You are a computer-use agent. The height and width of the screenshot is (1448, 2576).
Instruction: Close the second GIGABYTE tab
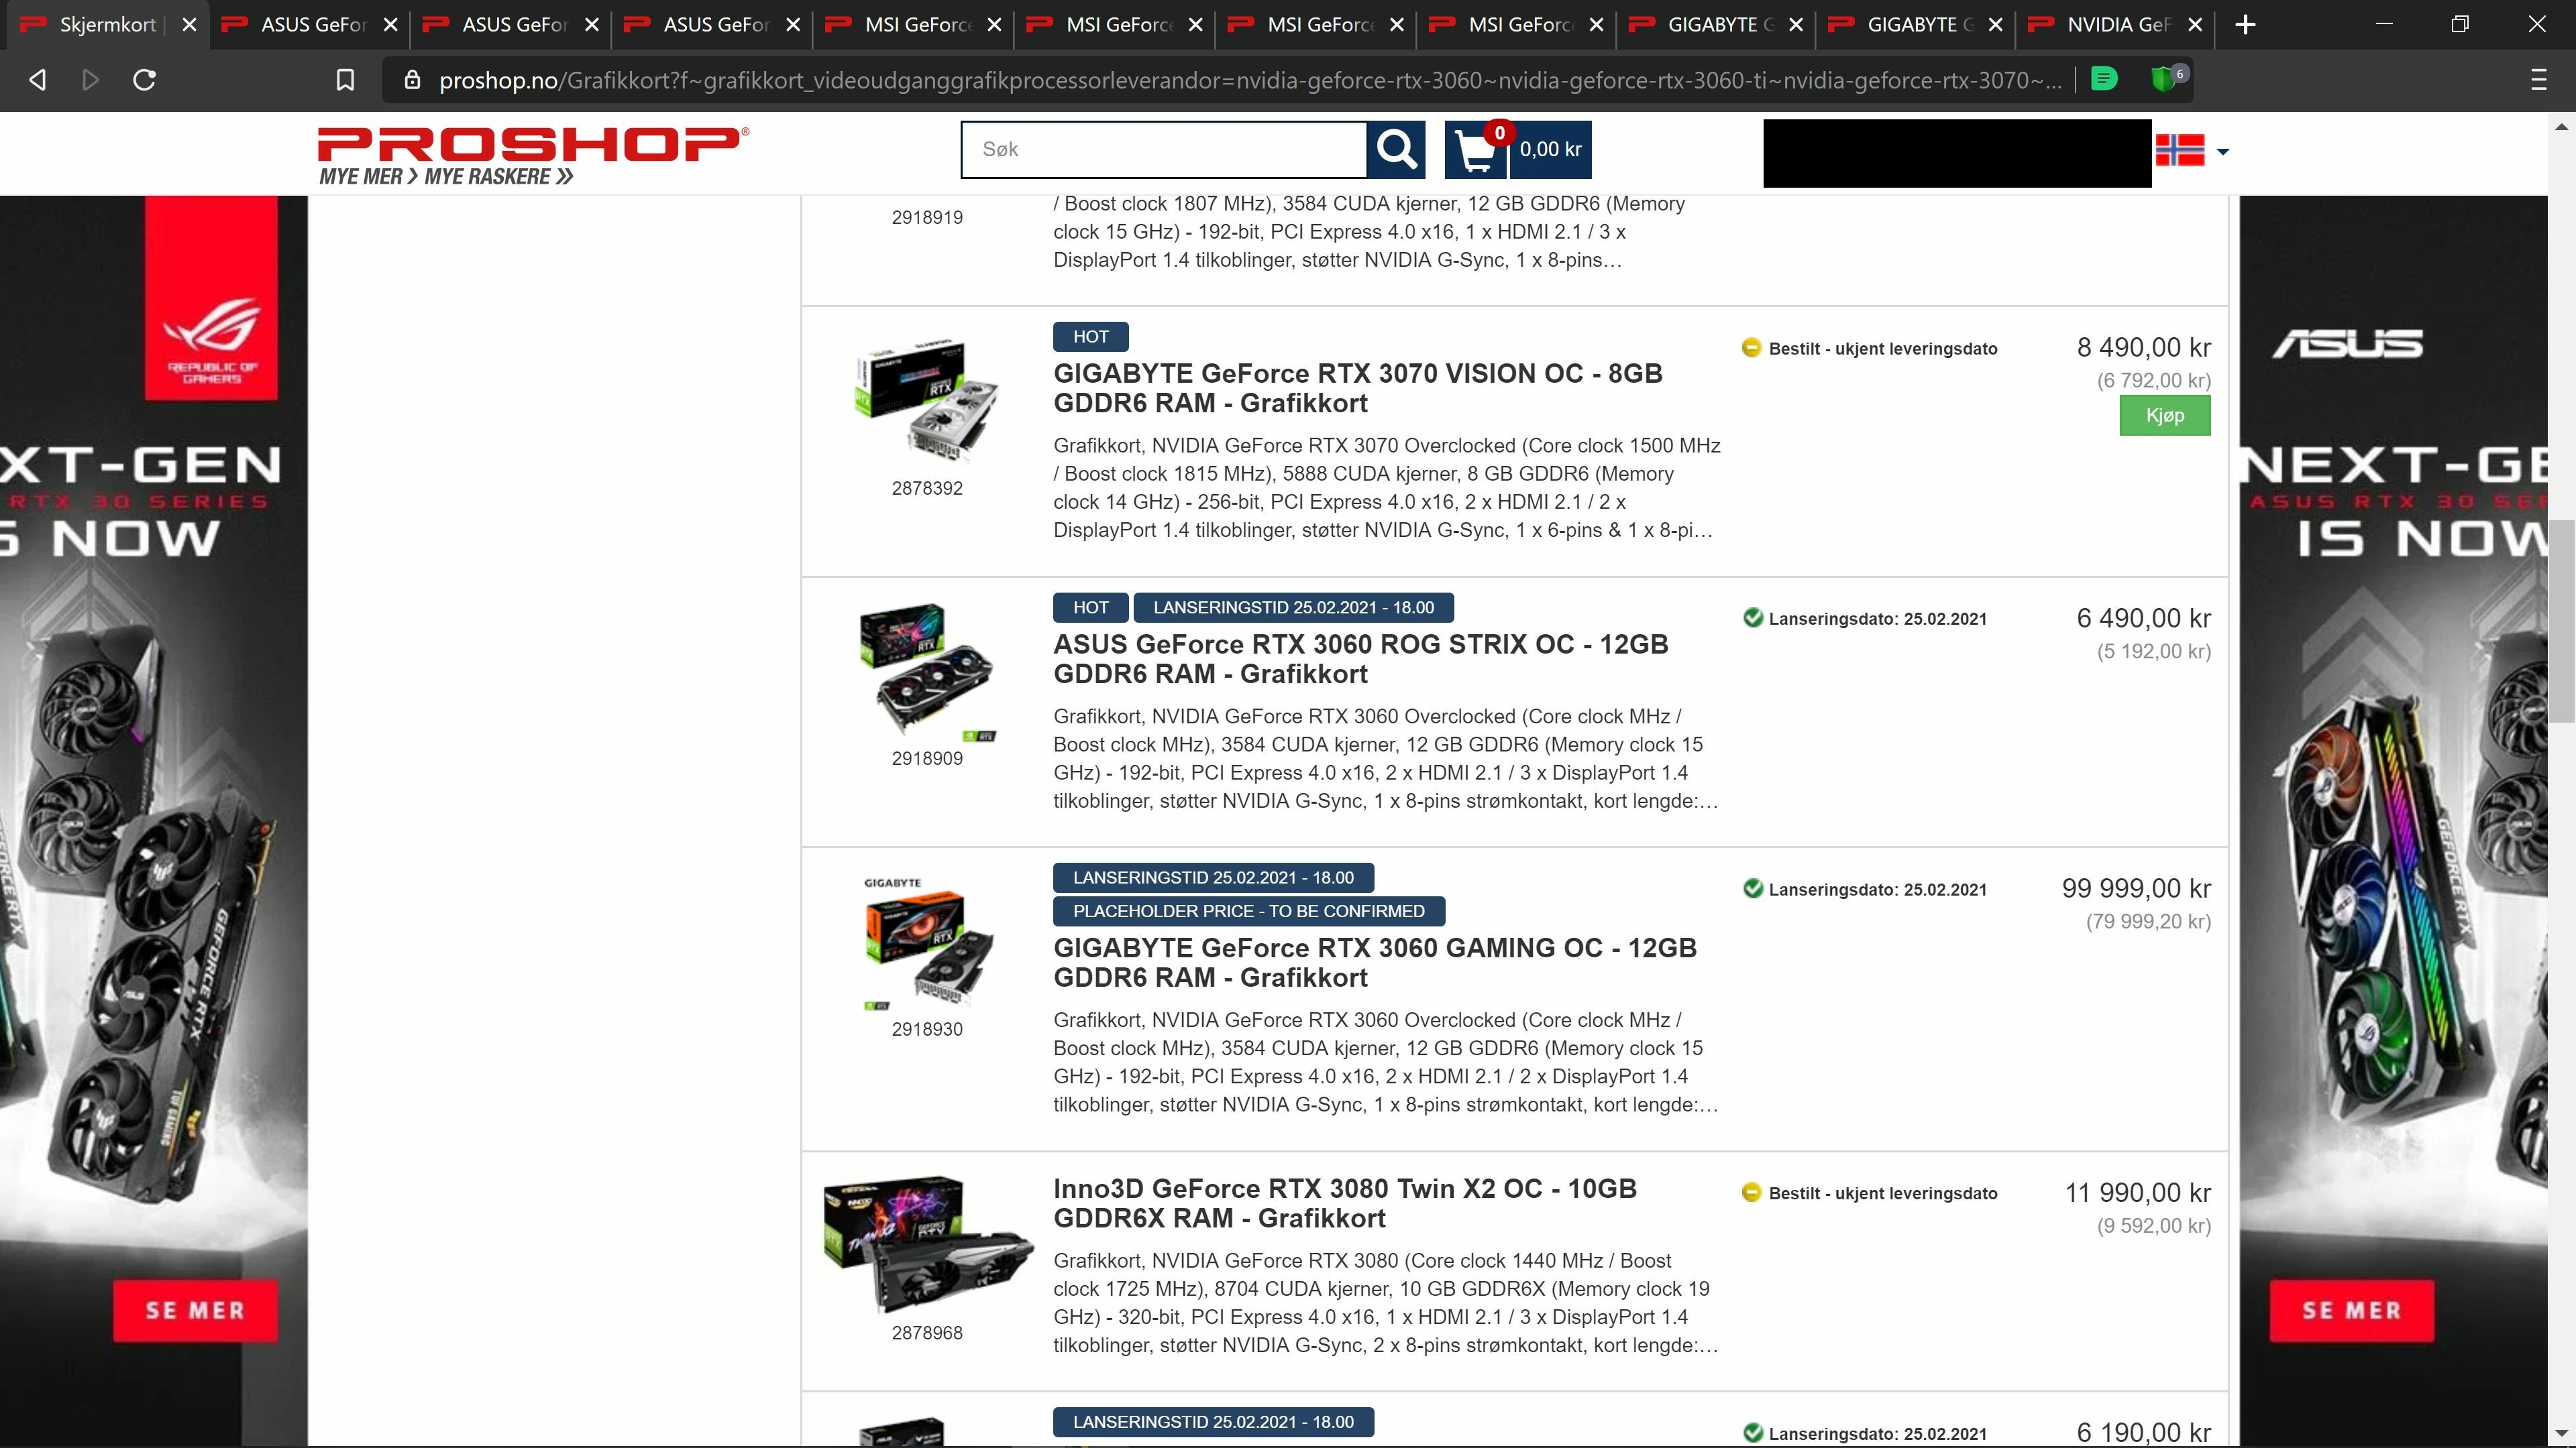[1995, 25]
